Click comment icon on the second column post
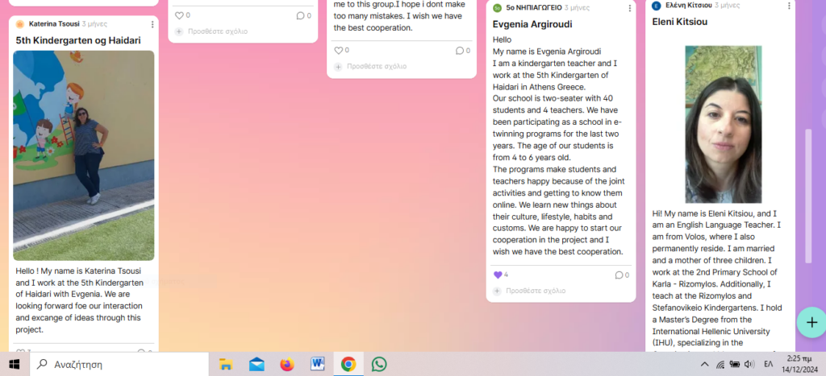 pos(299,15)
